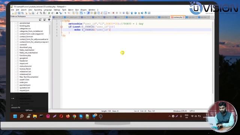Click the workspace panel vertical scrollbar
The height and width of the screenshot is (135, 240).
[49, 30]
